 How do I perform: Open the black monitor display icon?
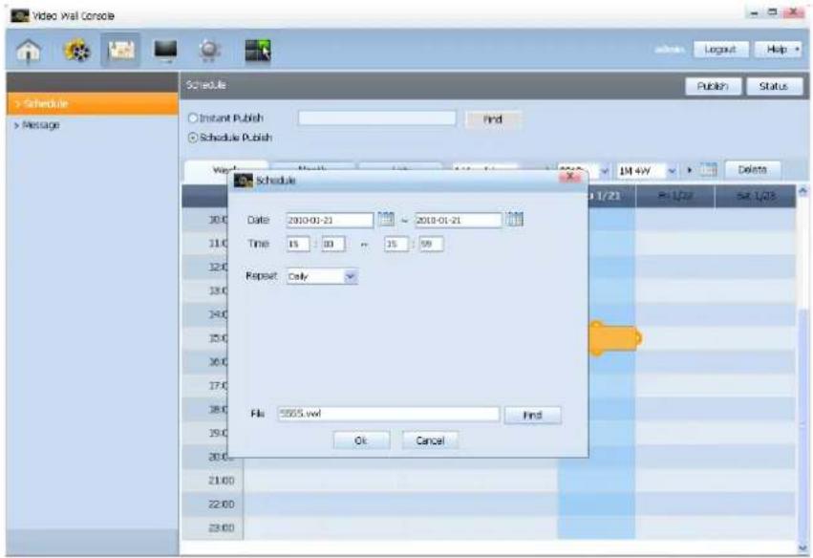click(x=165, y=51)
